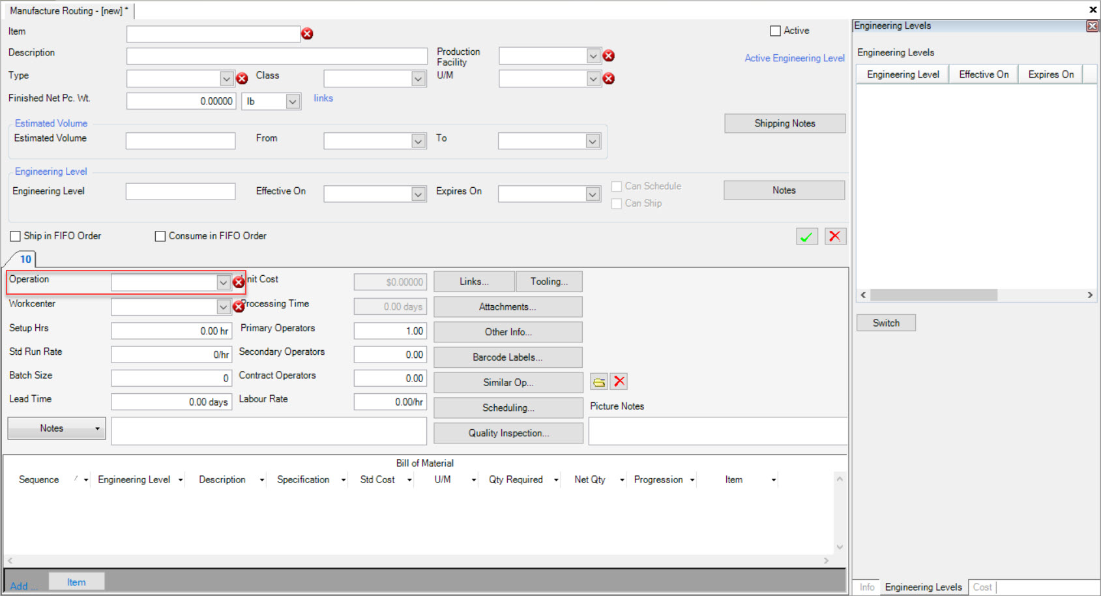This screenshot has width=1101, height=596.
Task: Open Attachments... dialog
Action: 508,306
